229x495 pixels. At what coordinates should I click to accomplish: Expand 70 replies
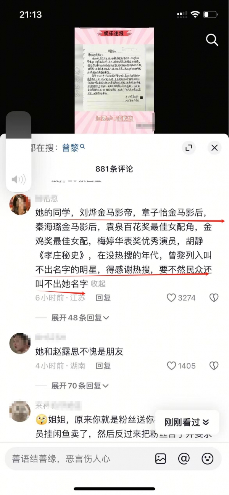pyautogui.click(x=80, y=386)
